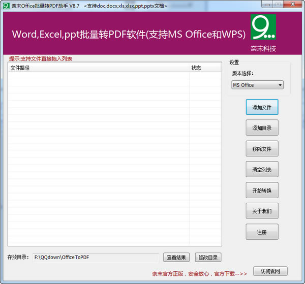Click the app icon in the title bar
The image size is (305, 284).
point(6,6)
